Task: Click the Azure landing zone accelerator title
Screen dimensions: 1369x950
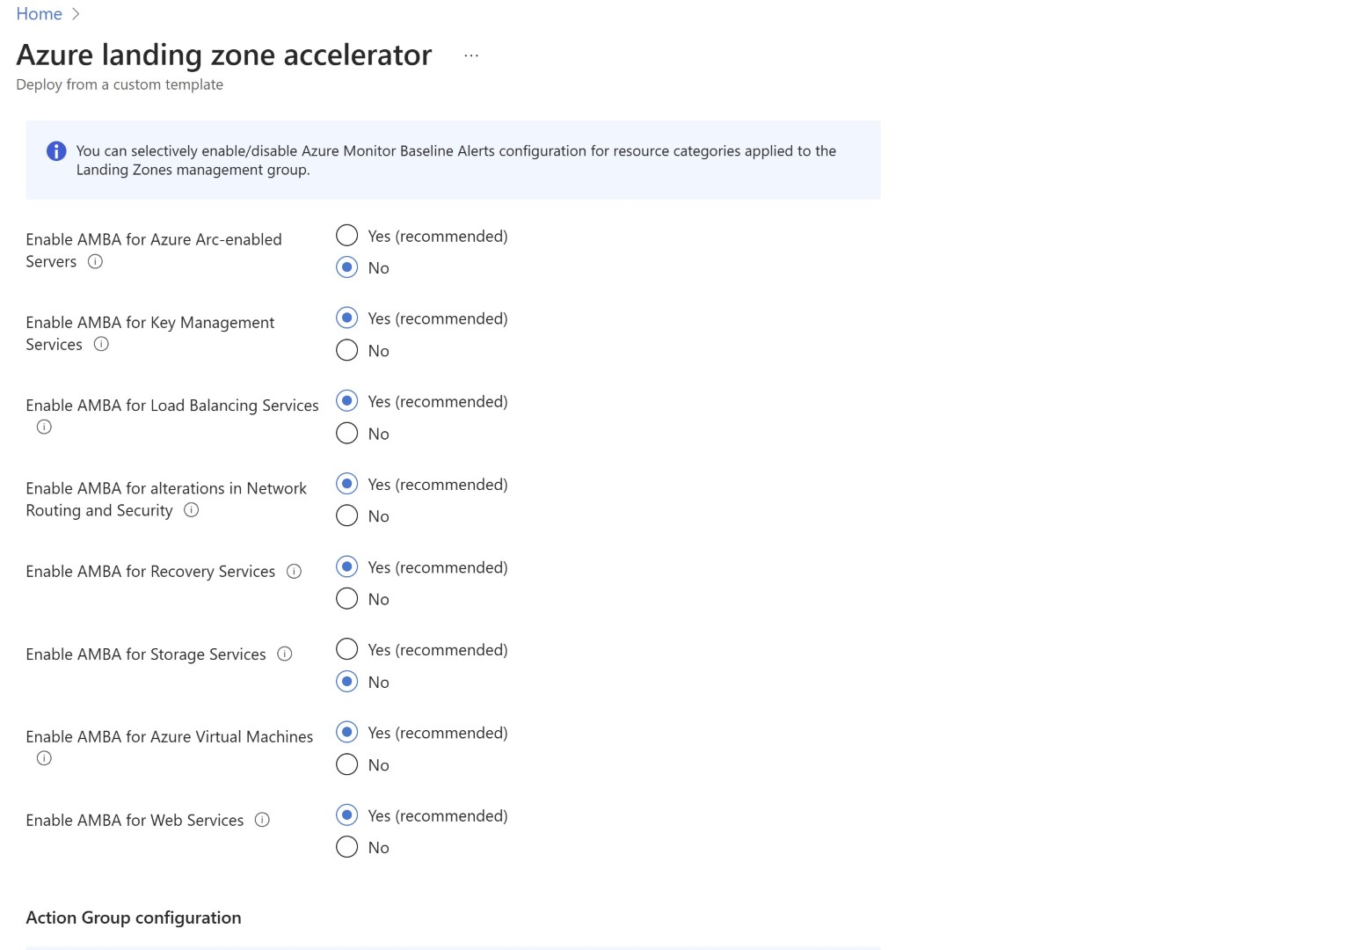Action: 224,55
